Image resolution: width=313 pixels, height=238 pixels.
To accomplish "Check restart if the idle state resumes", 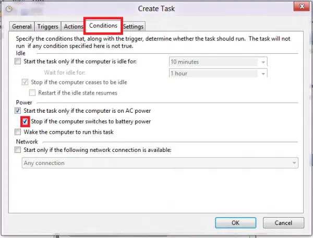I will click(32, 92).
